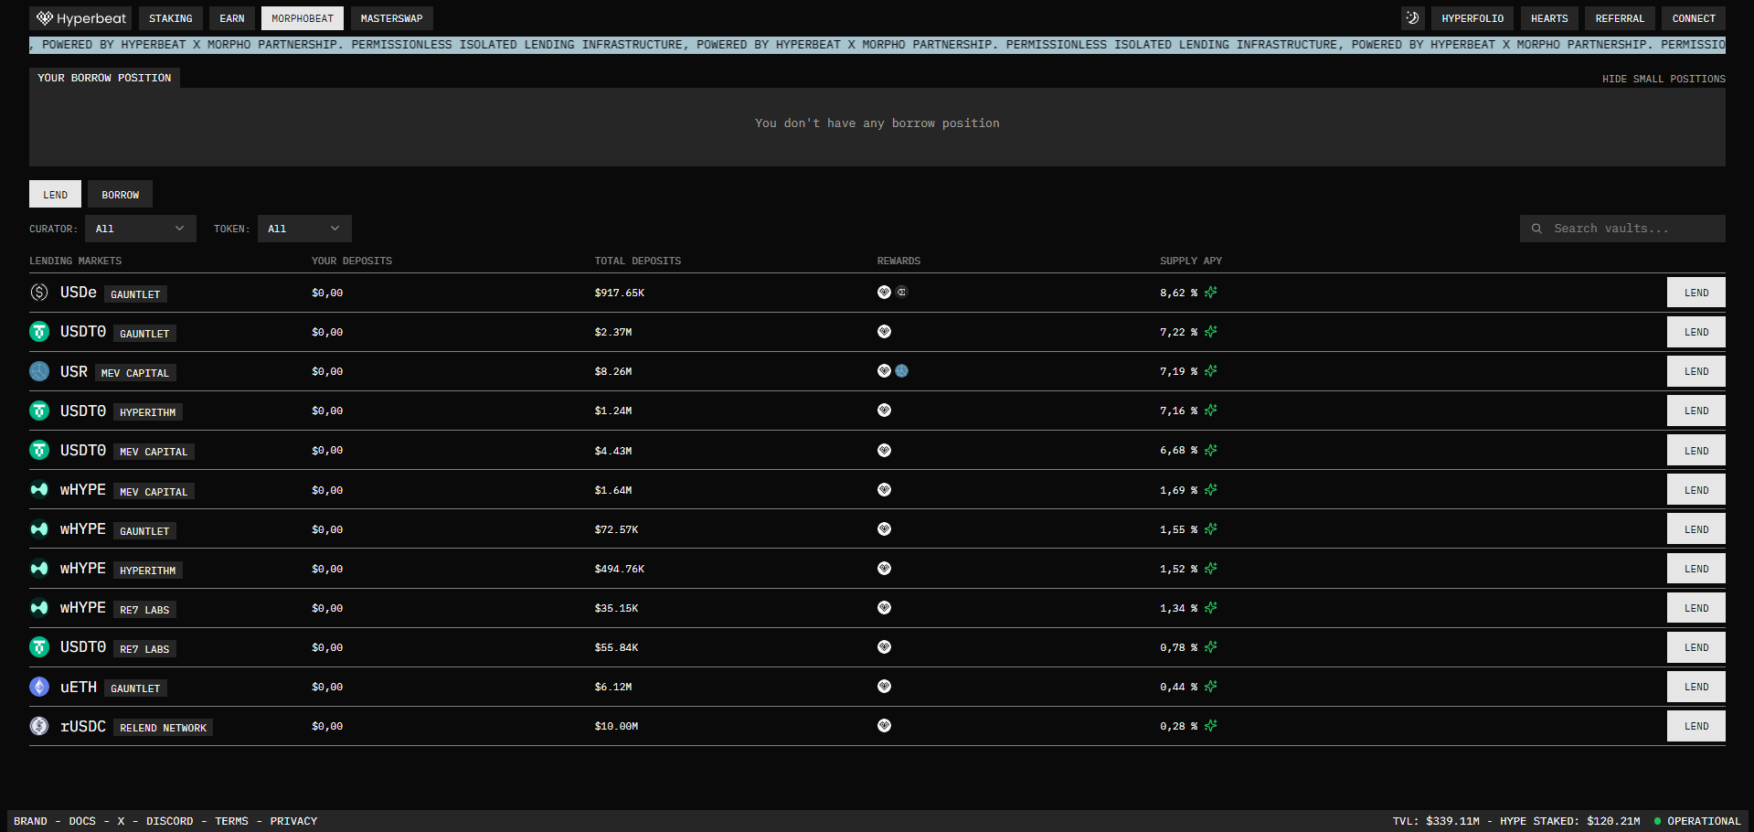Click Lend button for uETH Gauntlet
The image size is (1754, 832).
pos(1696,687)
